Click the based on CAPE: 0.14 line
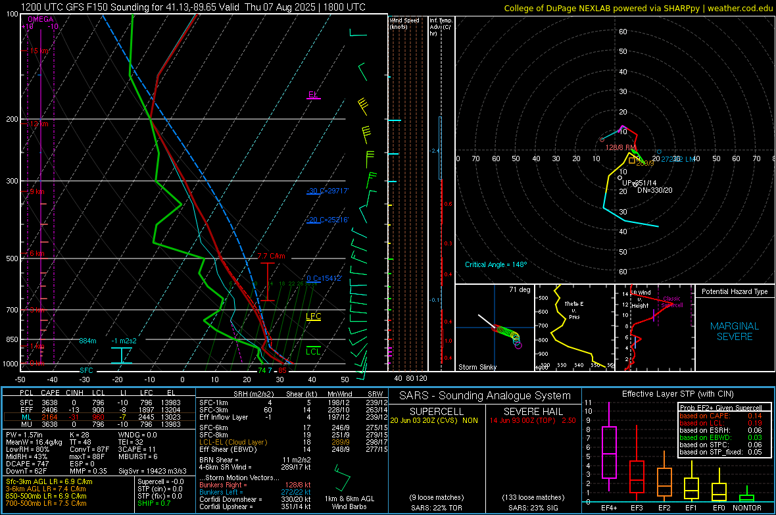The height and width of the screenshot is (515, 776). (x=721, y=416)
